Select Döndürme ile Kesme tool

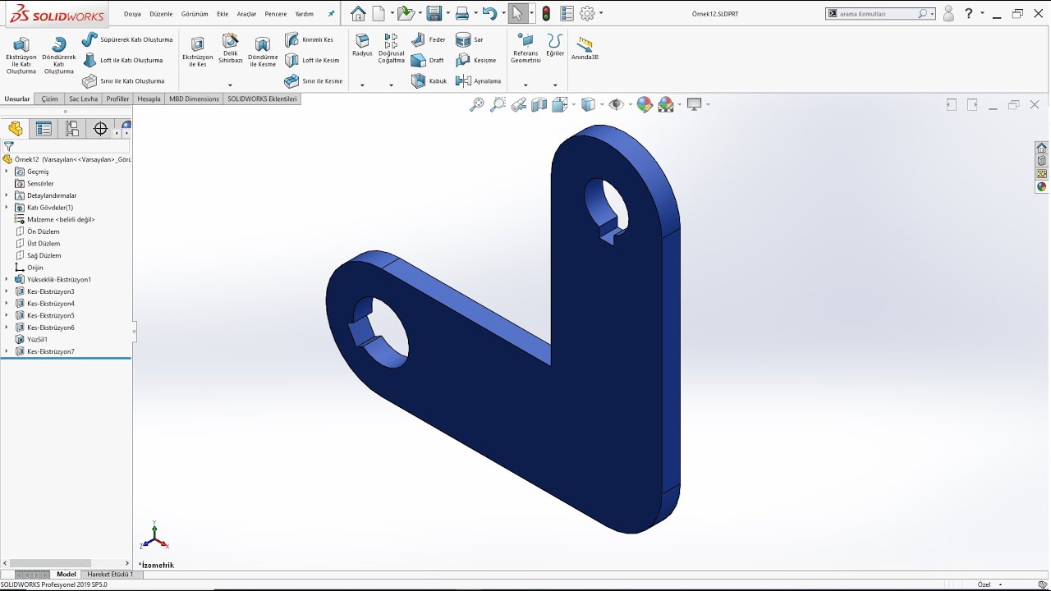click(263, 52)
